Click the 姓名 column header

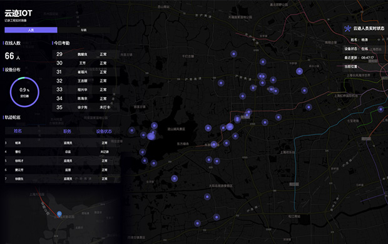coord(18,131)
